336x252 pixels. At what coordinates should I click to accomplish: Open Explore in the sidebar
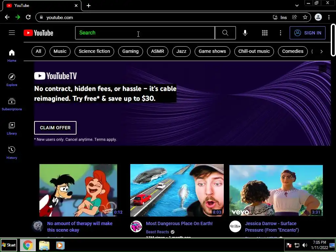[12, 80]
